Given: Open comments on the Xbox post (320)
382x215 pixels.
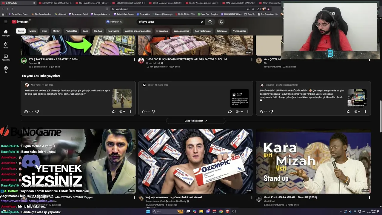Looking at the screenshot, I should [x=239, y=112].
